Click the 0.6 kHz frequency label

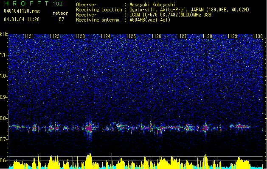point(4,161)
